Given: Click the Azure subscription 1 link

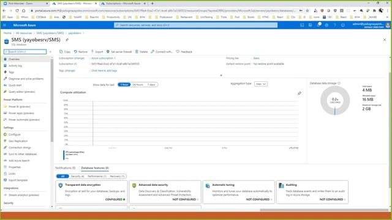Looking at the screenshot, I should 104,58.
